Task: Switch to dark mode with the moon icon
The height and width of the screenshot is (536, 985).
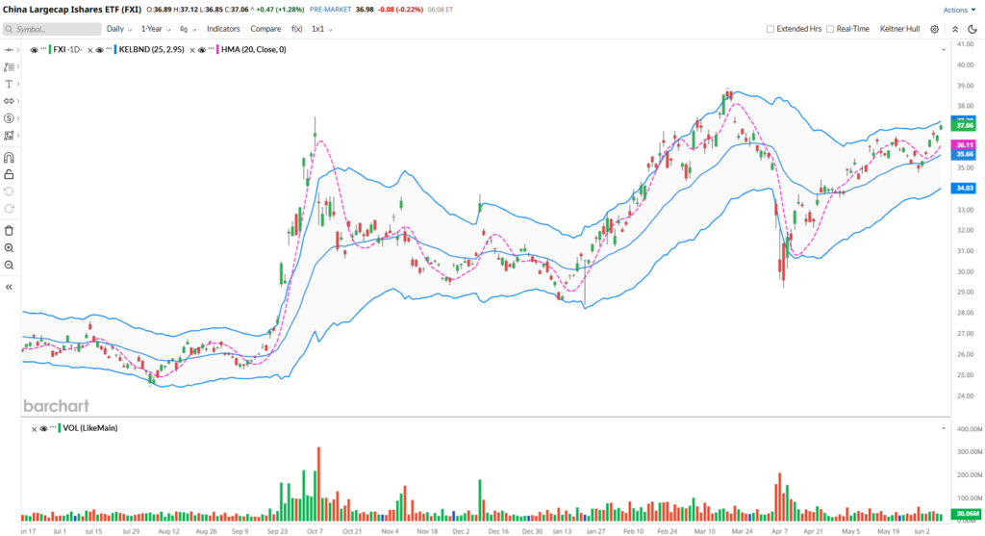Action: 972,29
